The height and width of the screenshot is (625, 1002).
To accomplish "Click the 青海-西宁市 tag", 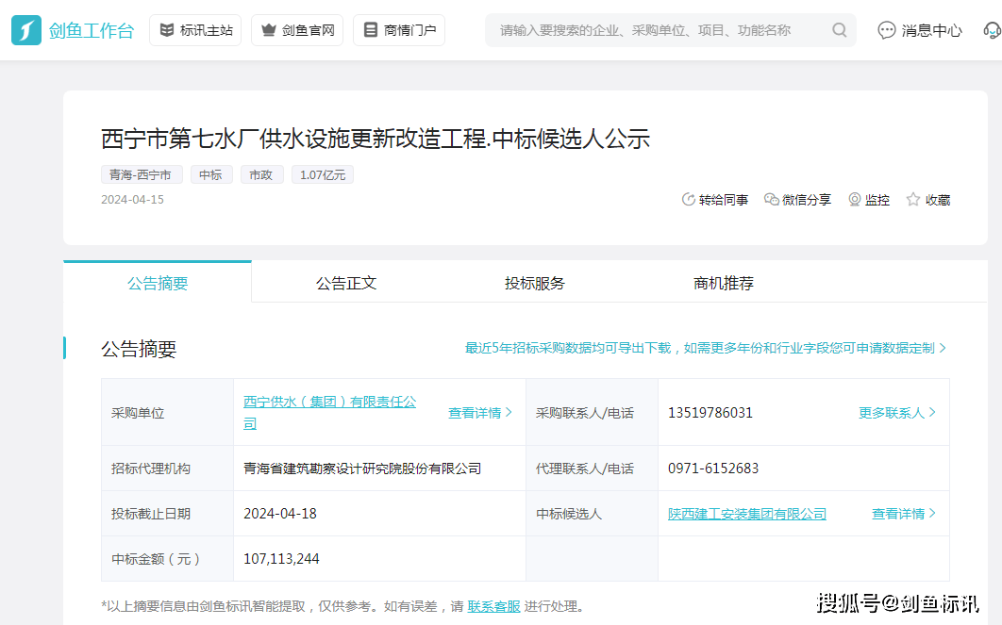I will pos(142,174).
